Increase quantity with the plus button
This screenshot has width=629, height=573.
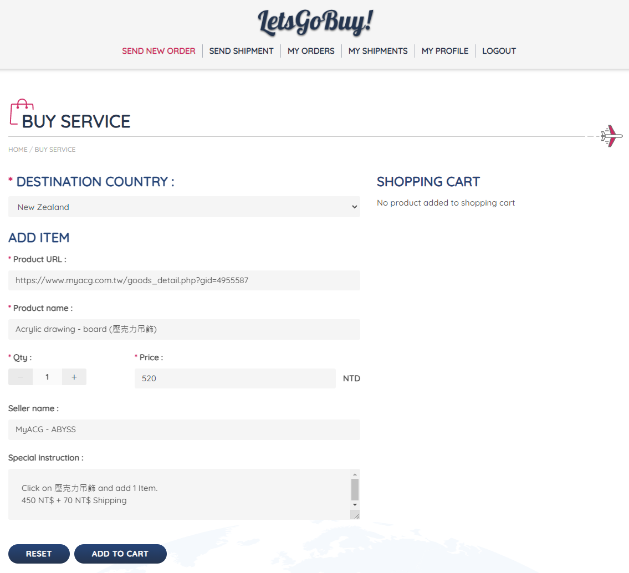pyautogui.click(x=74, y=377)
